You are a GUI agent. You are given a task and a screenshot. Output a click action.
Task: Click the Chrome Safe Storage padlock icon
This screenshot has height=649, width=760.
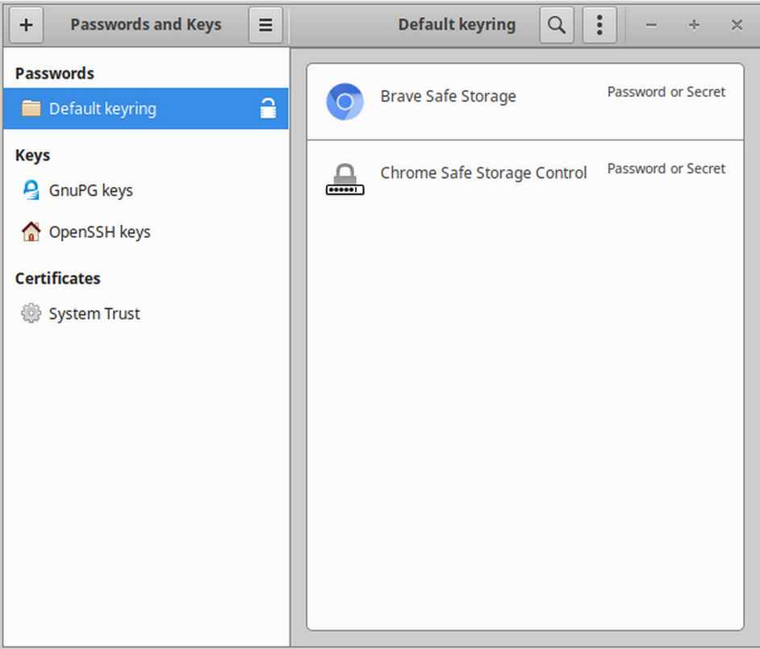tap(345, 179)
